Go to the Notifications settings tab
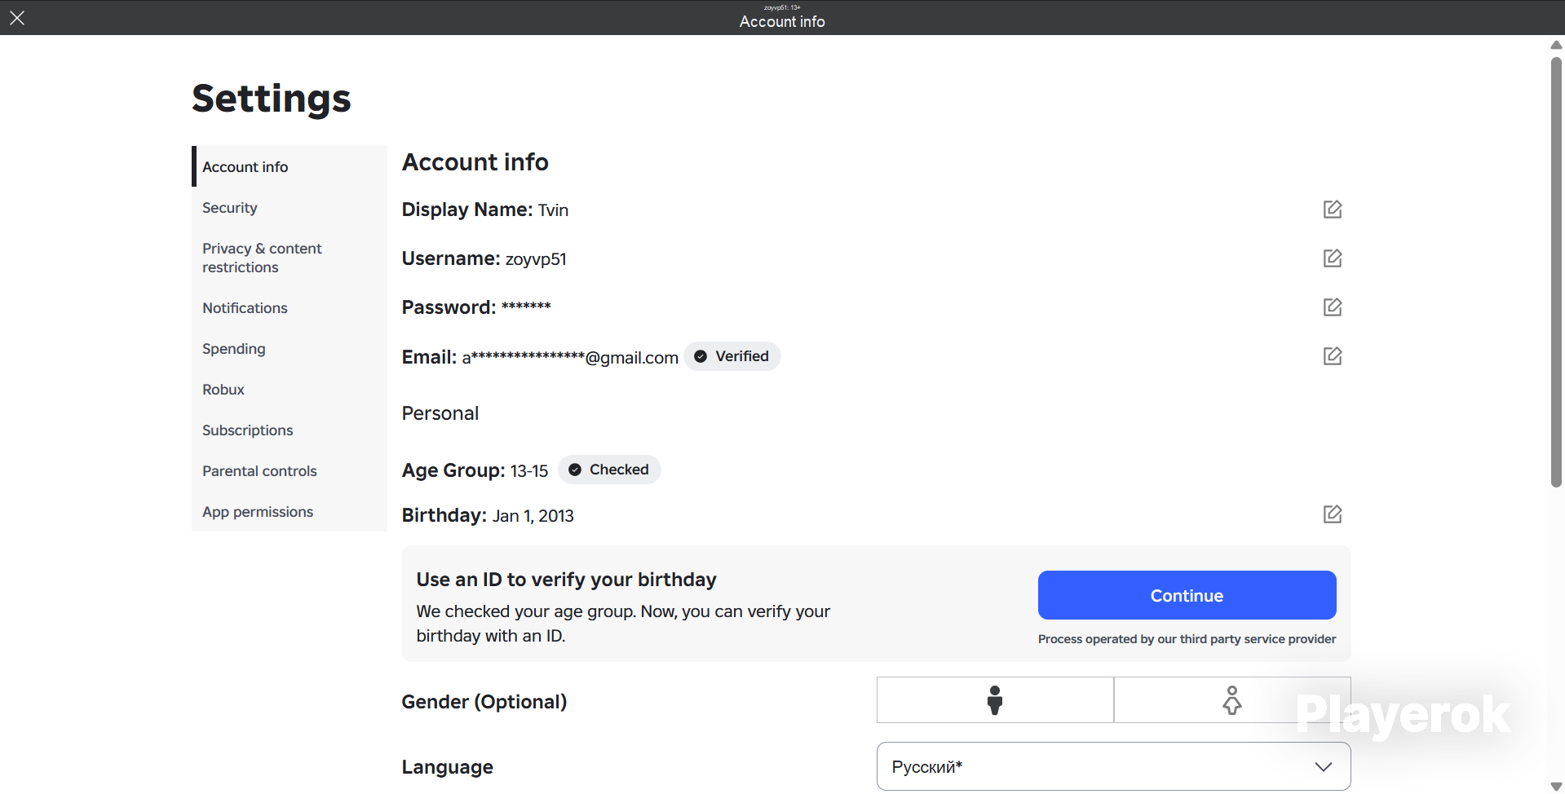This screenshot has height=794, width=1565. pos(290,308)
